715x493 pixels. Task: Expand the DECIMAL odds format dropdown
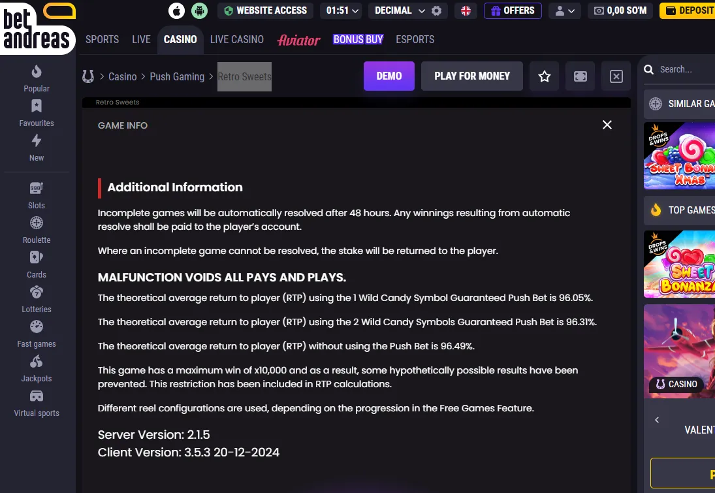pyautogui.click(x=400, y=10)
